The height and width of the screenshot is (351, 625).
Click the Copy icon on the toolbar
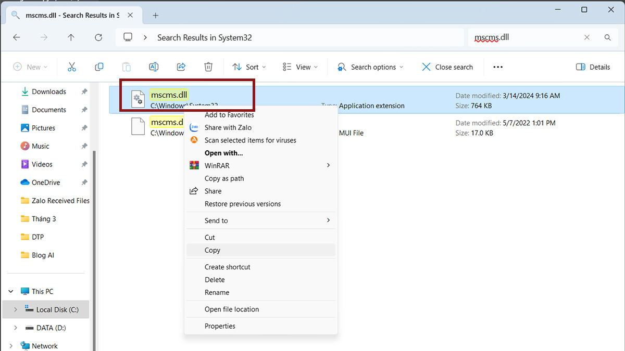point(99,67)
